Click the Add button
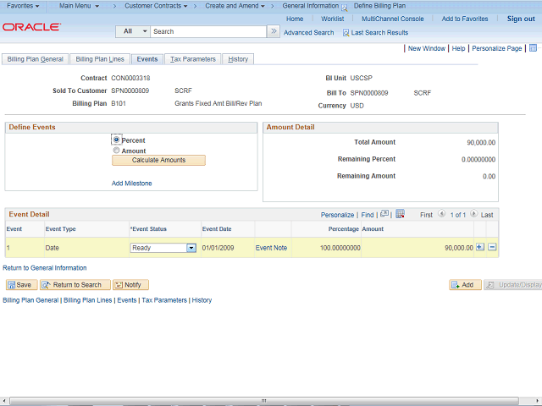Screen dimensions: 542x406 (x=465, y=285)
